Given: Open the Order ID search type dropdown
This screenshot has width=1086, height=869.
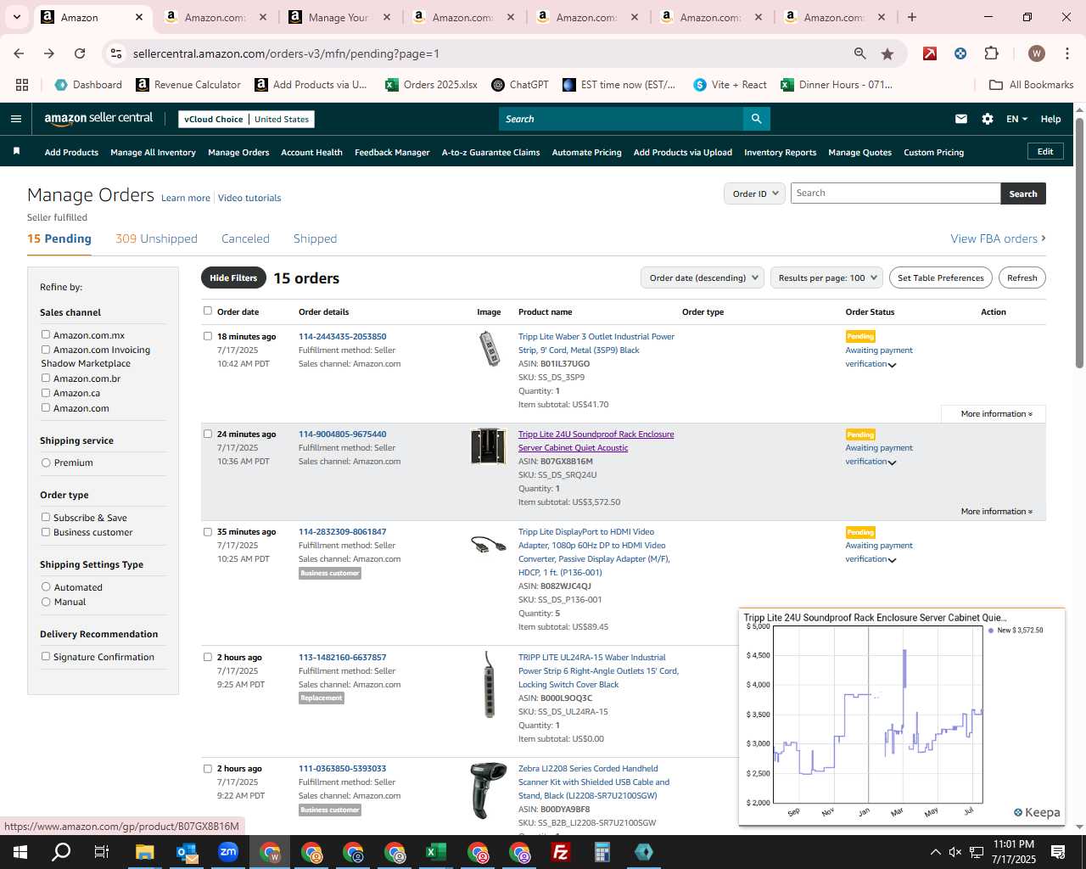Looking at the screenshot, I should [x=755, y=193].
